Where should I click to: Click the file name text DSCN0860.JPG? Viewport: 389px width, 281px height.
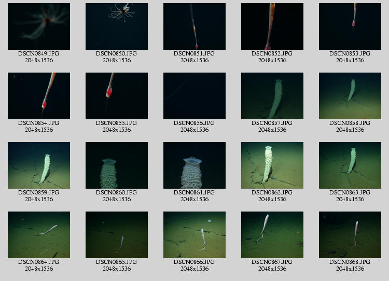coord(117,192)
